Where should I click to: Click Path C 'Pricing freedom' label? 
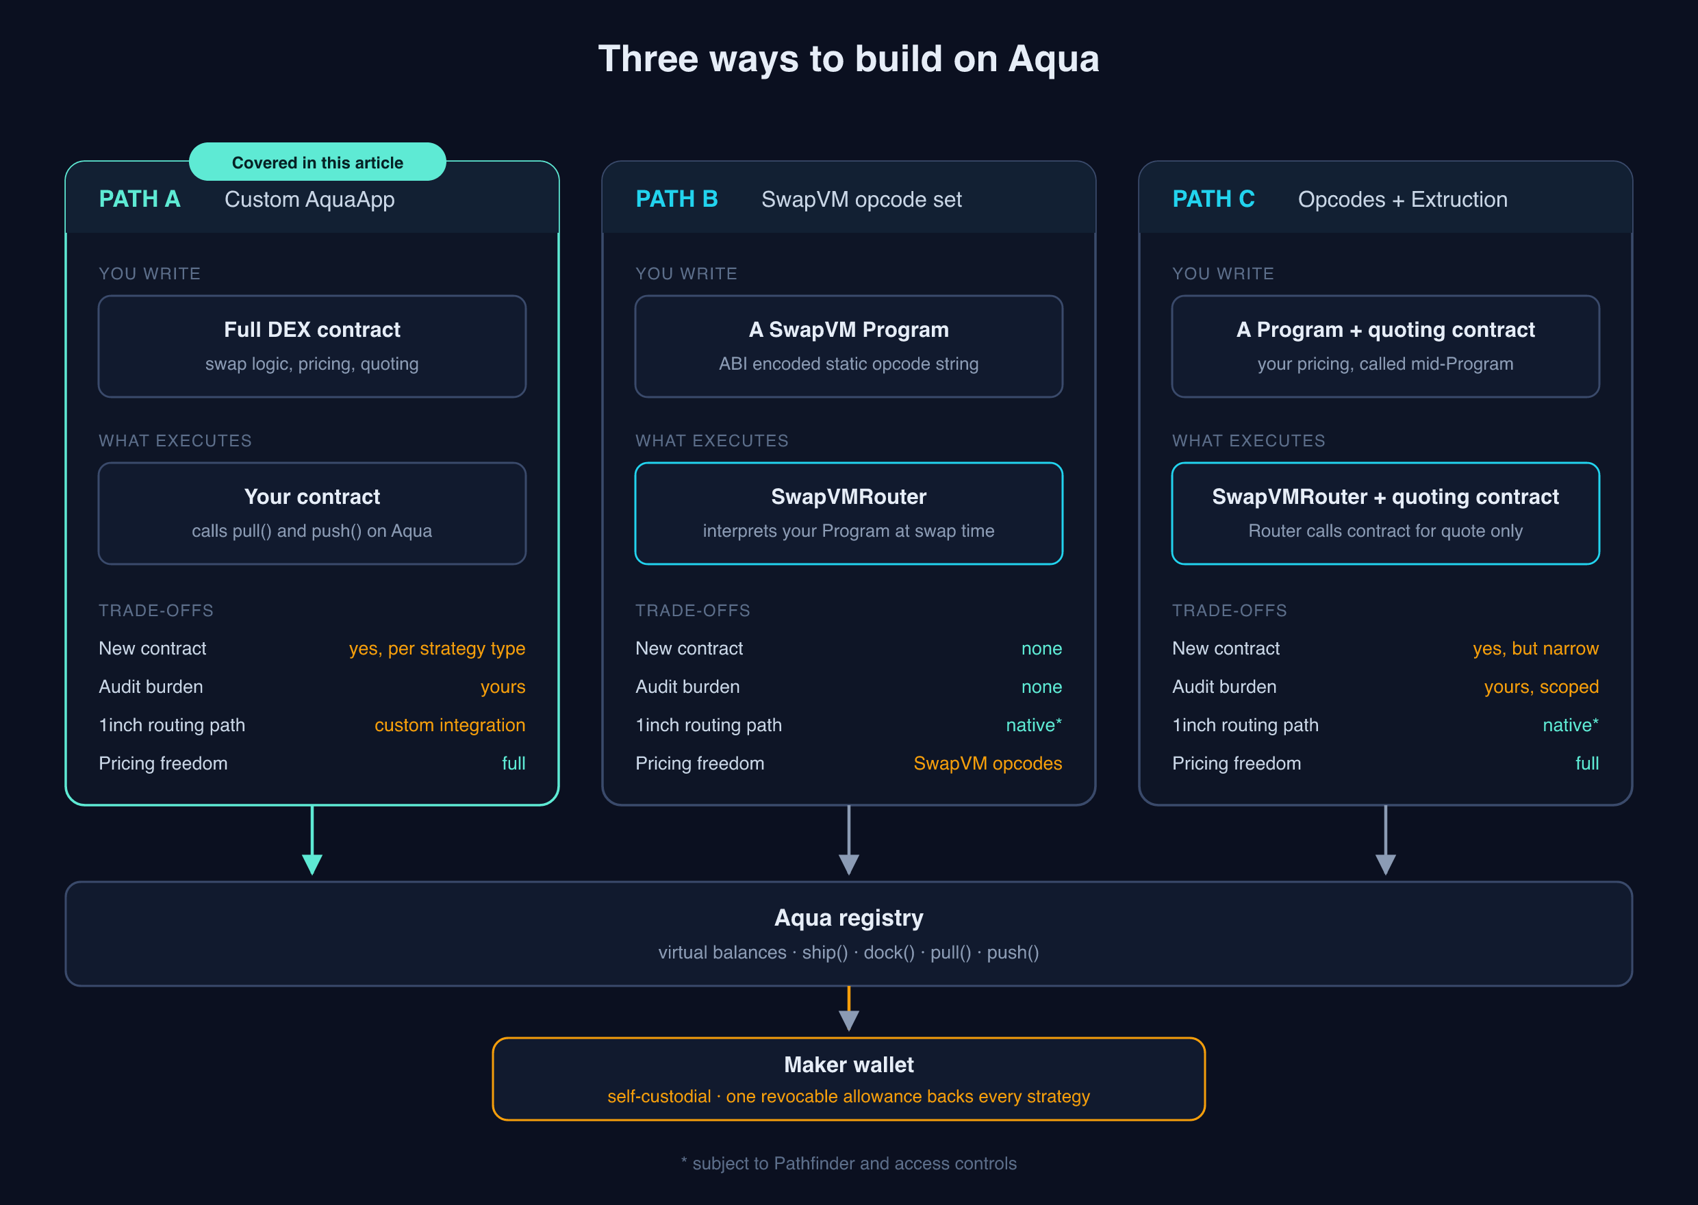tap(1237, 763)
